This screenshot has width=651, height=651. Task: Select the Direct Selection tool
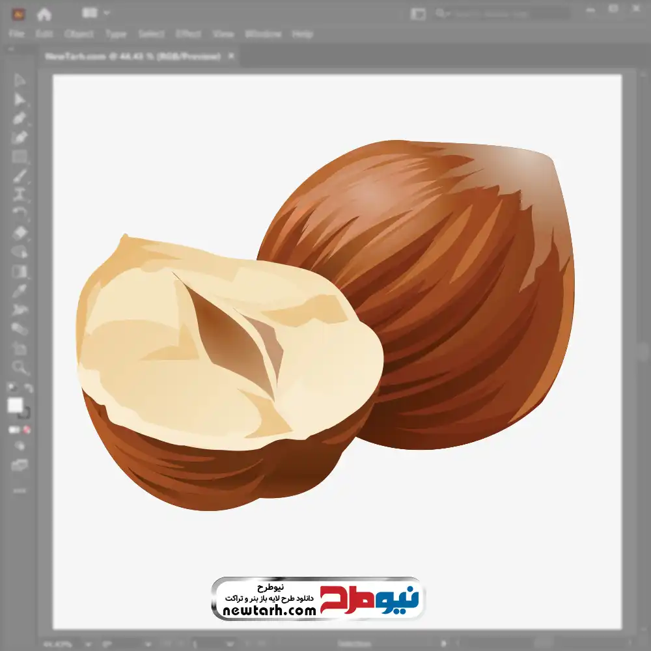(x=20, y=100)
